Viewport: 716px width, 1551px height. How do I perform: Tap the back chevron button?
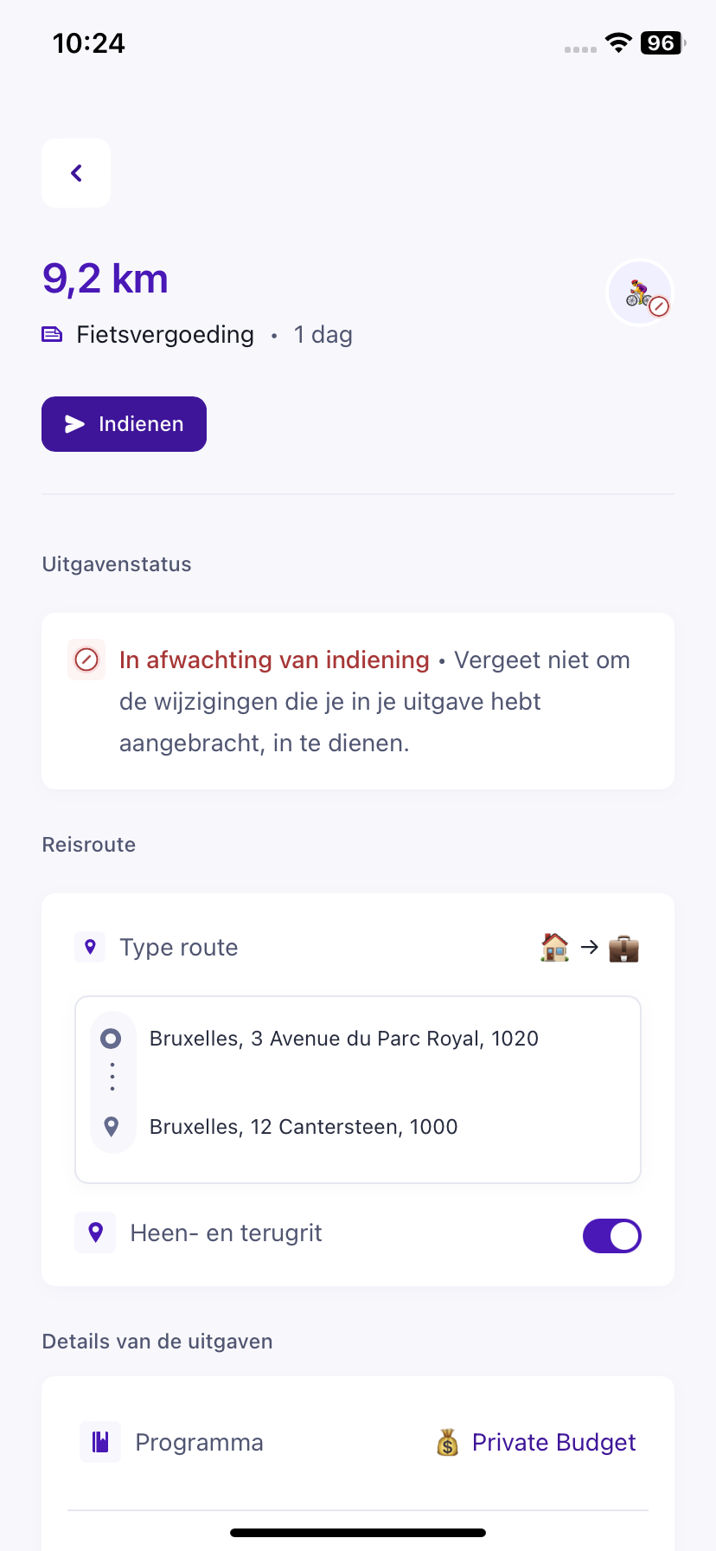pyautogui.click(x=76, y=173)
